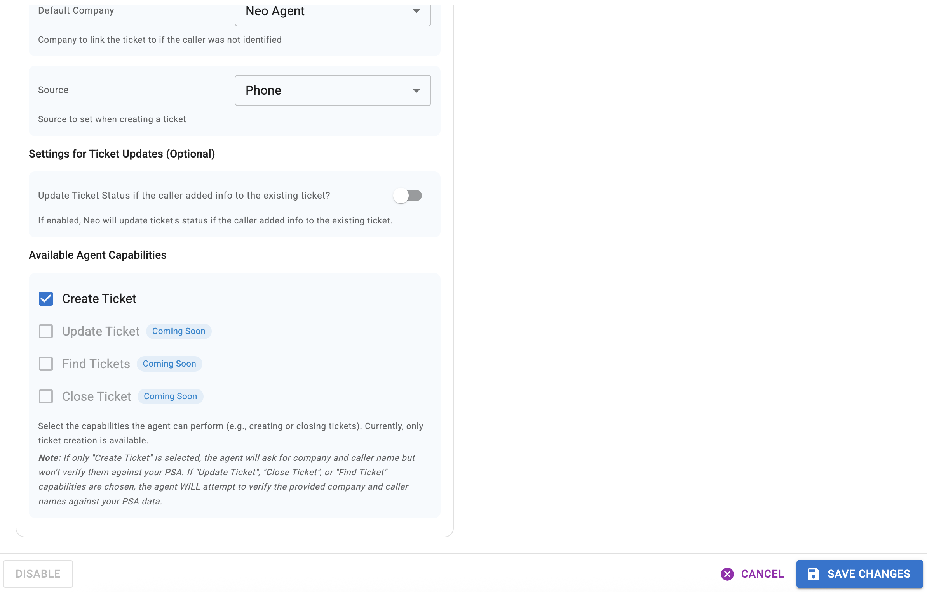
Task: Click the Close Ticket label text
Action: point(97,396)
